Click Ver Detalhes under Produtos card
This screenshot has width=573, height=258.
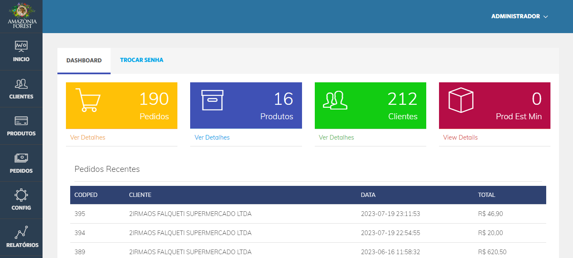212,137
